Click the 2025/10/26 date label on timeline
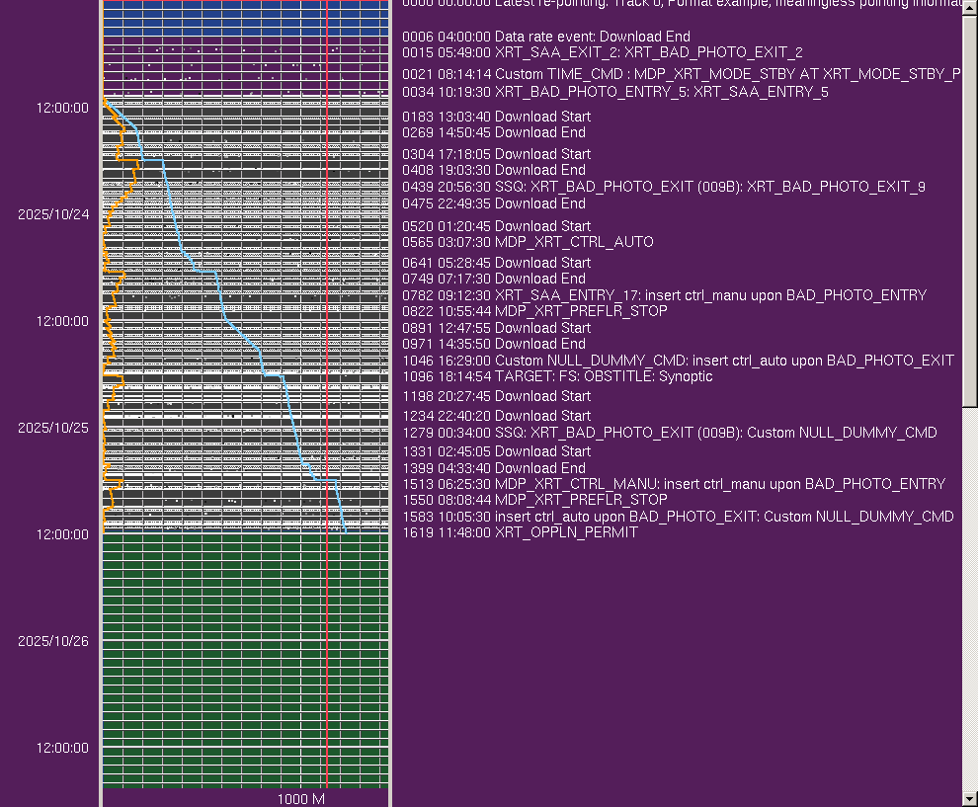978x807 pixels. [53, 641]
